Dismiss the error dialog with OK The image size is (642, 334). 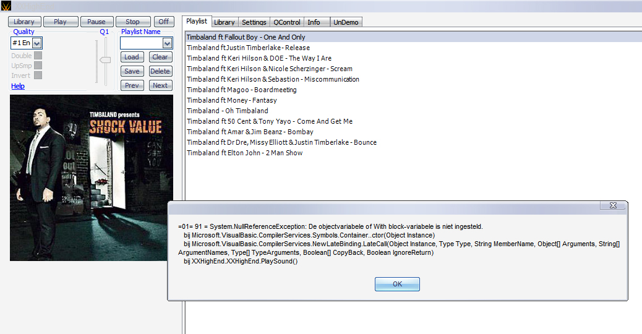[x=397, y=284]
